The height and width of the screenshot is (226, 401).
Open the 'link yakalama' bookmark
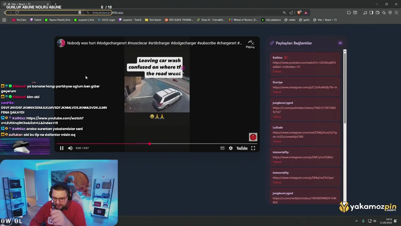[271, 20]
